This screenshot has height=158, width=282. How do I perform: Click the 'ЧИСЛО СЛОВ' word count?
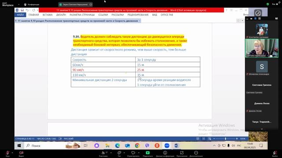[x=46, y=139]
